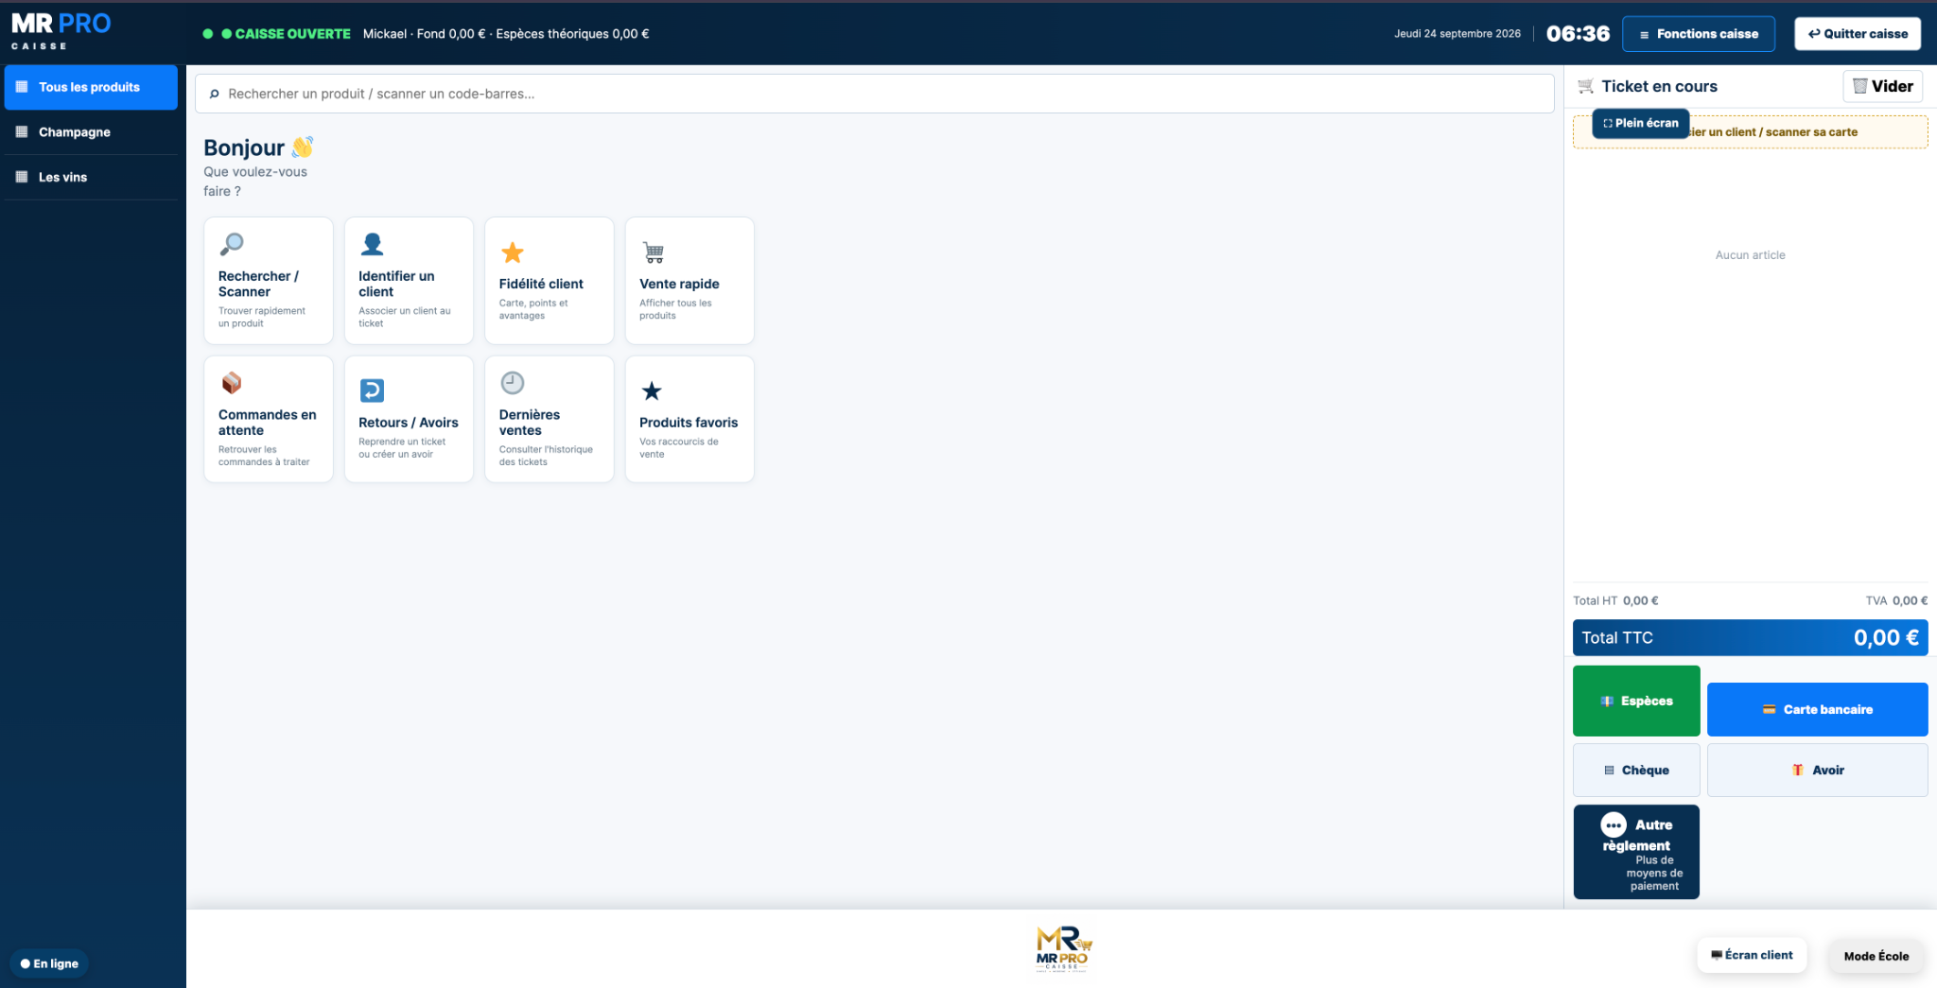Open the Écran client display
1937x988 pixels.
[1752, 955]
